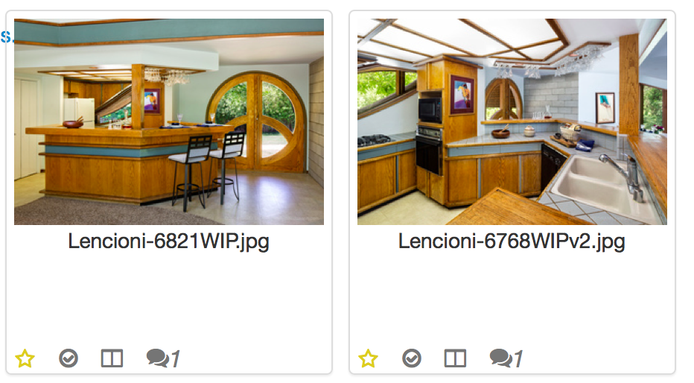
Task: Approve Lencioni-6768WIPv2.jpg with the checkmark icon
Action: pos(412,358)
